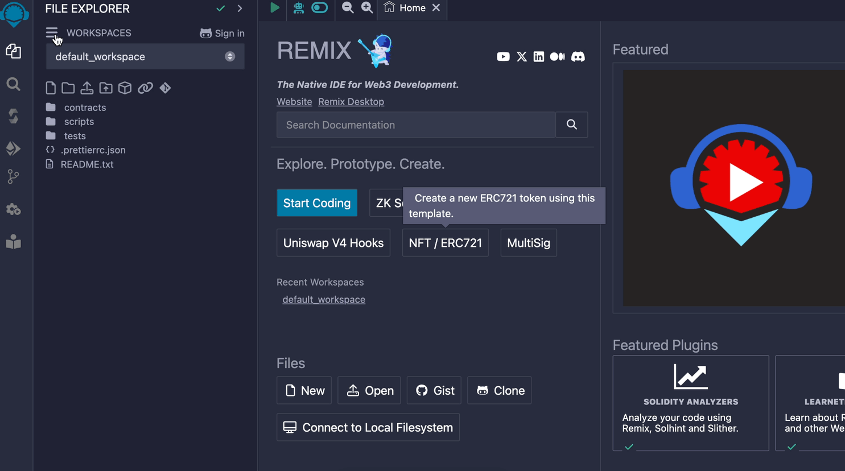Open the default_workspace dropdown selector

pyautogui.click(x=145, y=57)
